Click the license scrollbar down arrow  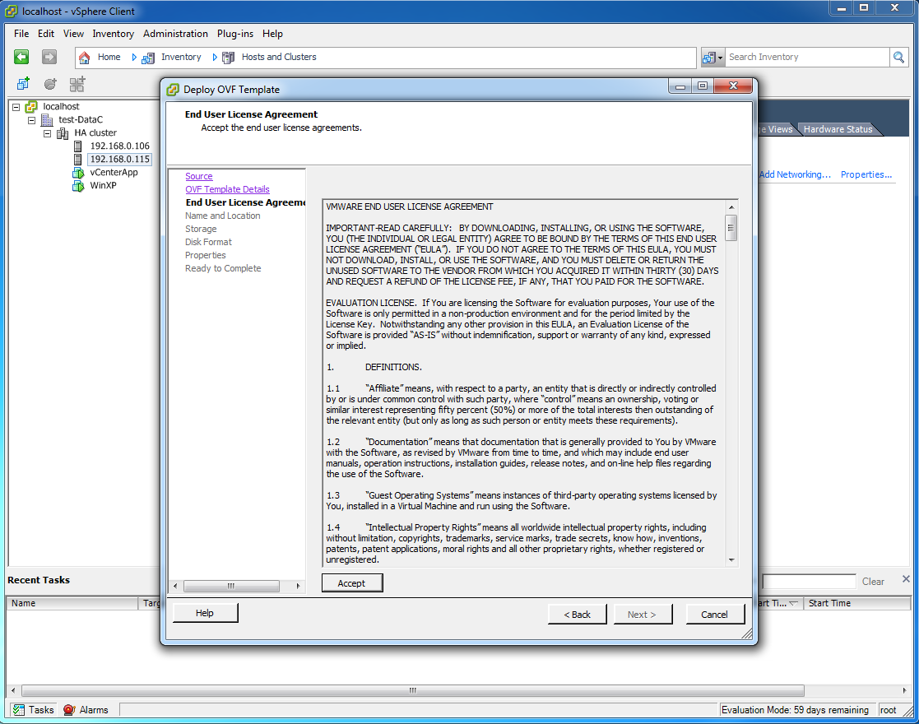point(731,559)
